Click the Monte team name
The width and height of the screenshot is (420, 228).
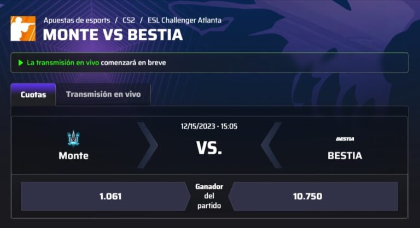click(x=74, y=156)
